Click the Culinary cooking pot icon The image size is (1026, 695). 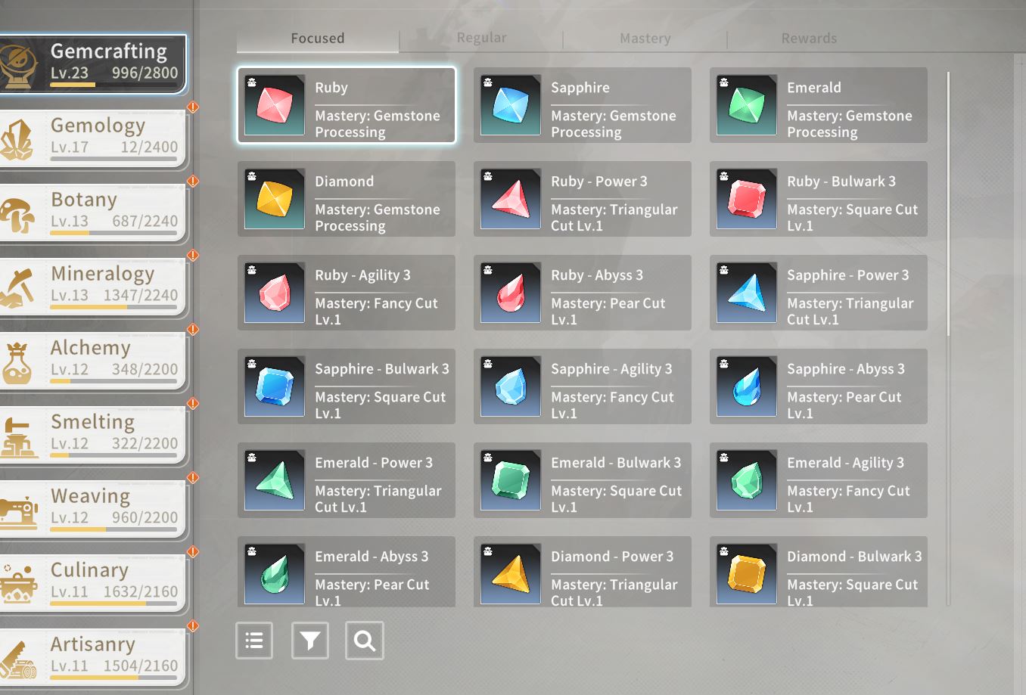(x=20, y=584)
